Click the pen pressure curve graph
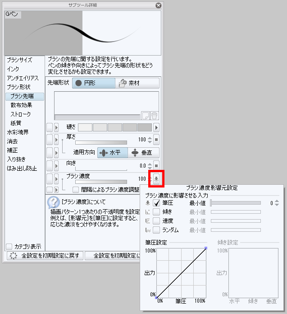 tap(181, 273)
